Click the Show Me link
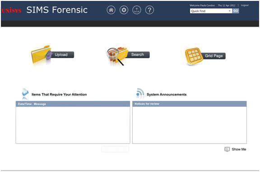Screen dimensions: 260x172 coord(239,149)
